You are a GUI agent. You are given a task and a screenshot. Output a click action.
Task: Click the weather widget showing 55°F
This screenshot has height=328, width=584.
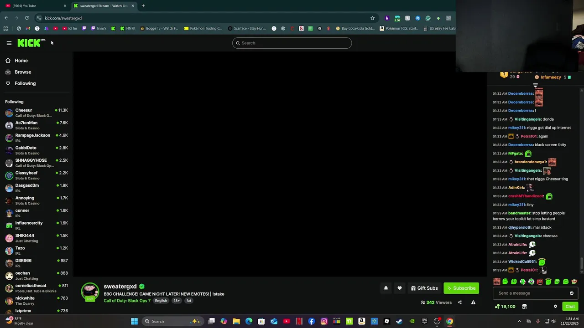19,321
